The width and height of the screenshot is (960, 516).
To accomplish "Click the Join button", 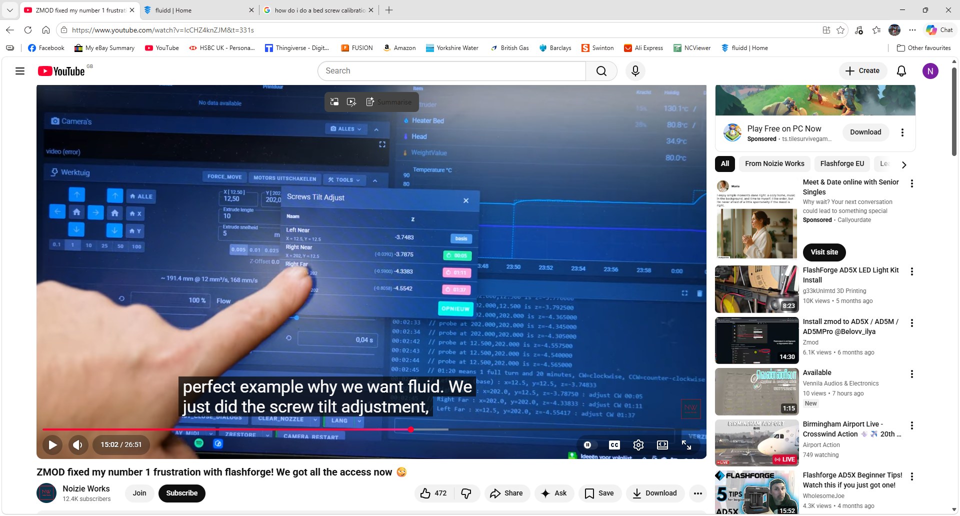I will coord(139,493).
